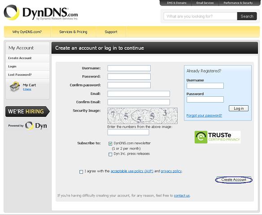Open the privacy policy link
262x215 pixels.
click(x=171, y=171)
